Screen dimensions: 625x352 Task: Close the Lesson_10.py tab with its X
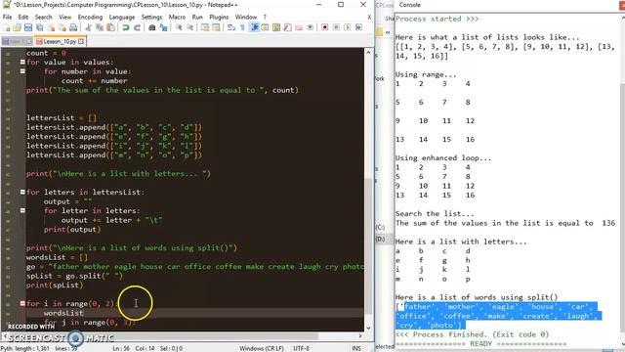pos(81,41)
